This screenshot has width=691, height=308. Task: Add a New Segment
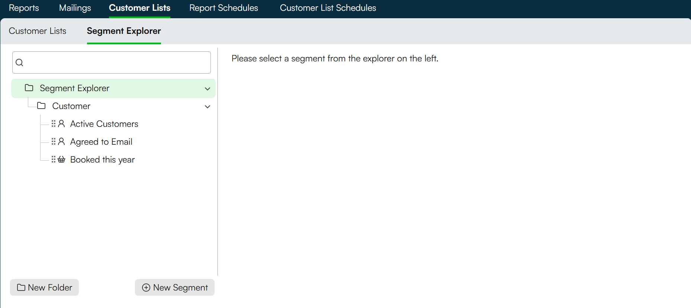pyautogui.click(x=175, y=288)
